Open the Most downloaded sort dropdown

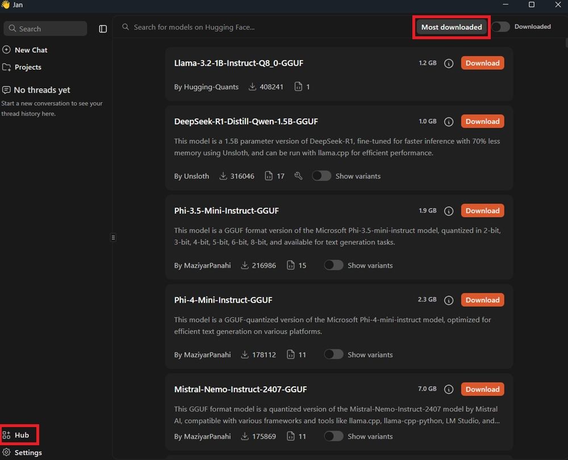(452, 27)
